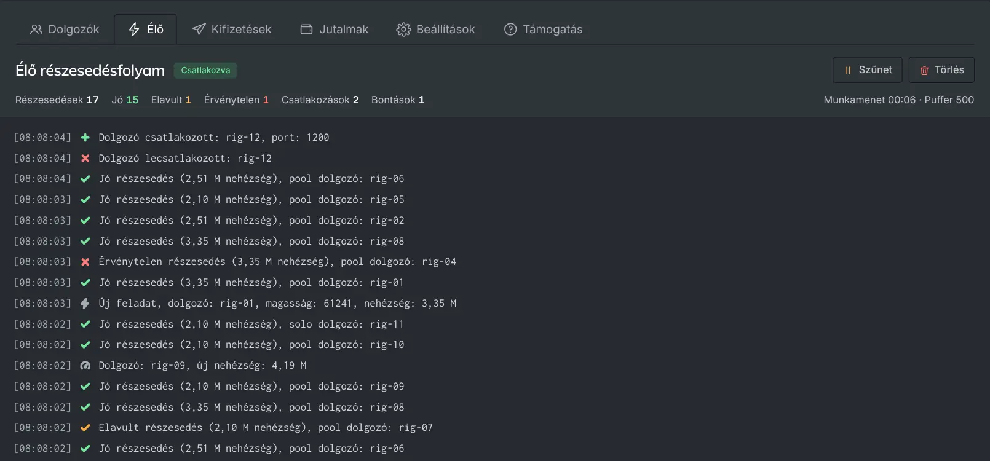Clear the log with Törlés button
This screenshot has width=990, height=461.
coord(941,70)
